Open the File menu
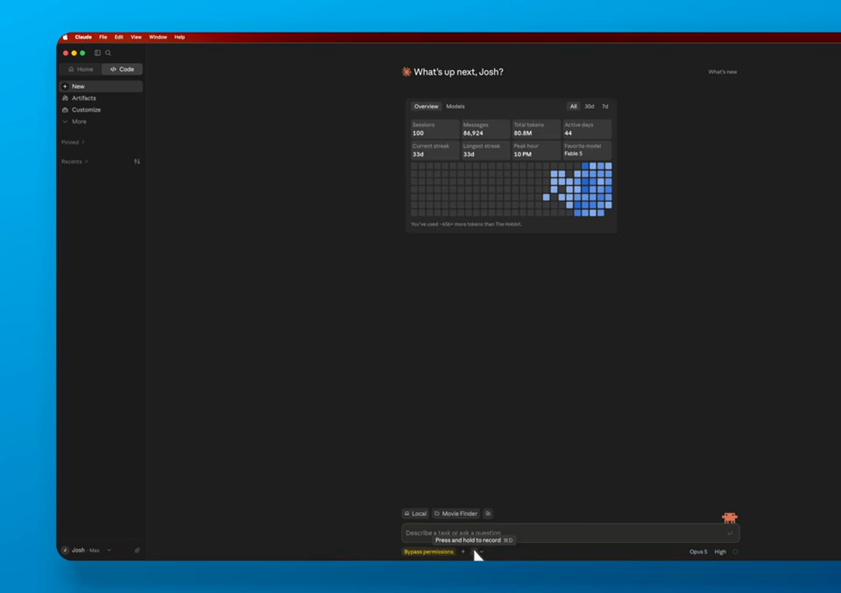The height and width of the screenshot is (593, 841). click(x=103, y=37)
